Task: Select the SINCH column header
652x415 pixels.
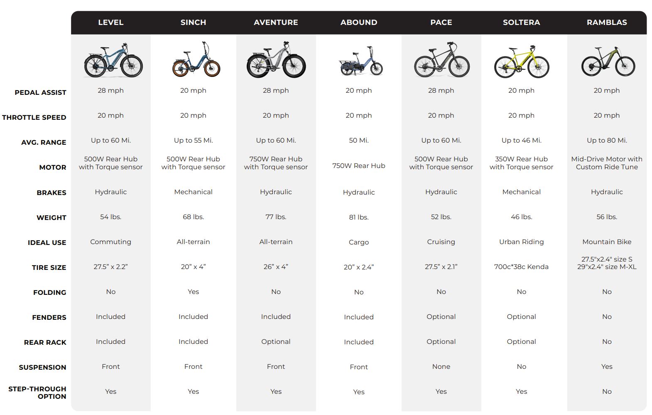Action: click(193, 22)
